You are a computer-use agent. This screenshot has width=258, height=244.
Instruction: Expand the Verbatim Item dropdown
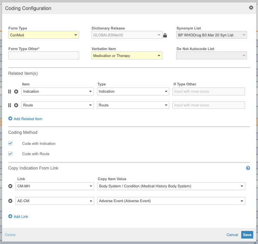coord(127,56)
